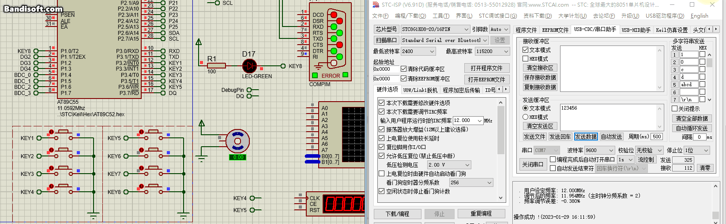Open maximum baud rate 115200 dropdown
The width and height of the screenshot is (726, 224).
coord(492,51)
